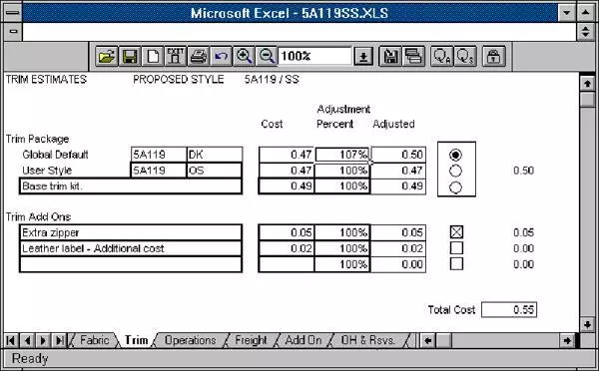Open the workbook control menu box
599x371 pixels.
click(13, 32)
